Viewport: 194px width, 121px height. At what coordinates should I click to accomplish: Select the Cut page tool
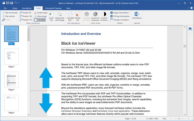point(40,20)
